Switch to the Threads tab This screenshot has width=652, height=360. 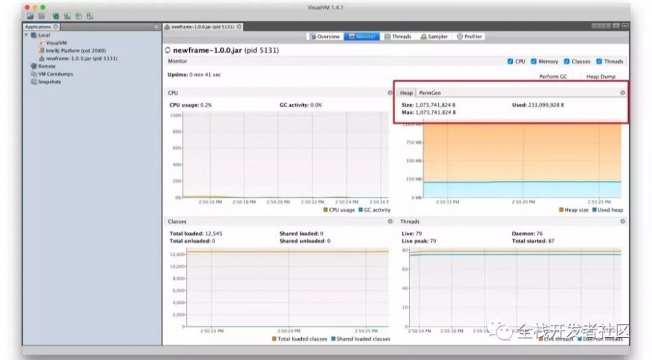click(398, 37)
